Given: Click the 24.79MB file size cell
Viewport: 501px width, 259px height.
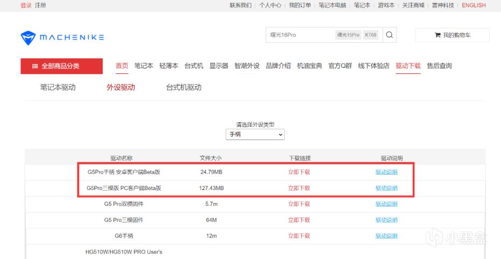Looking at the screenshot, I should (x=211, y=172).
